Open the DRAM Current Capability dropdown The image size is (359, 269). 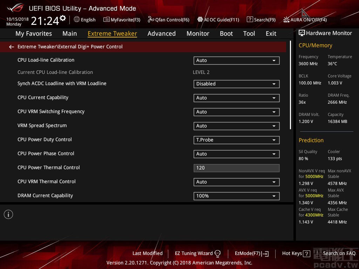[x=236, y=196]
